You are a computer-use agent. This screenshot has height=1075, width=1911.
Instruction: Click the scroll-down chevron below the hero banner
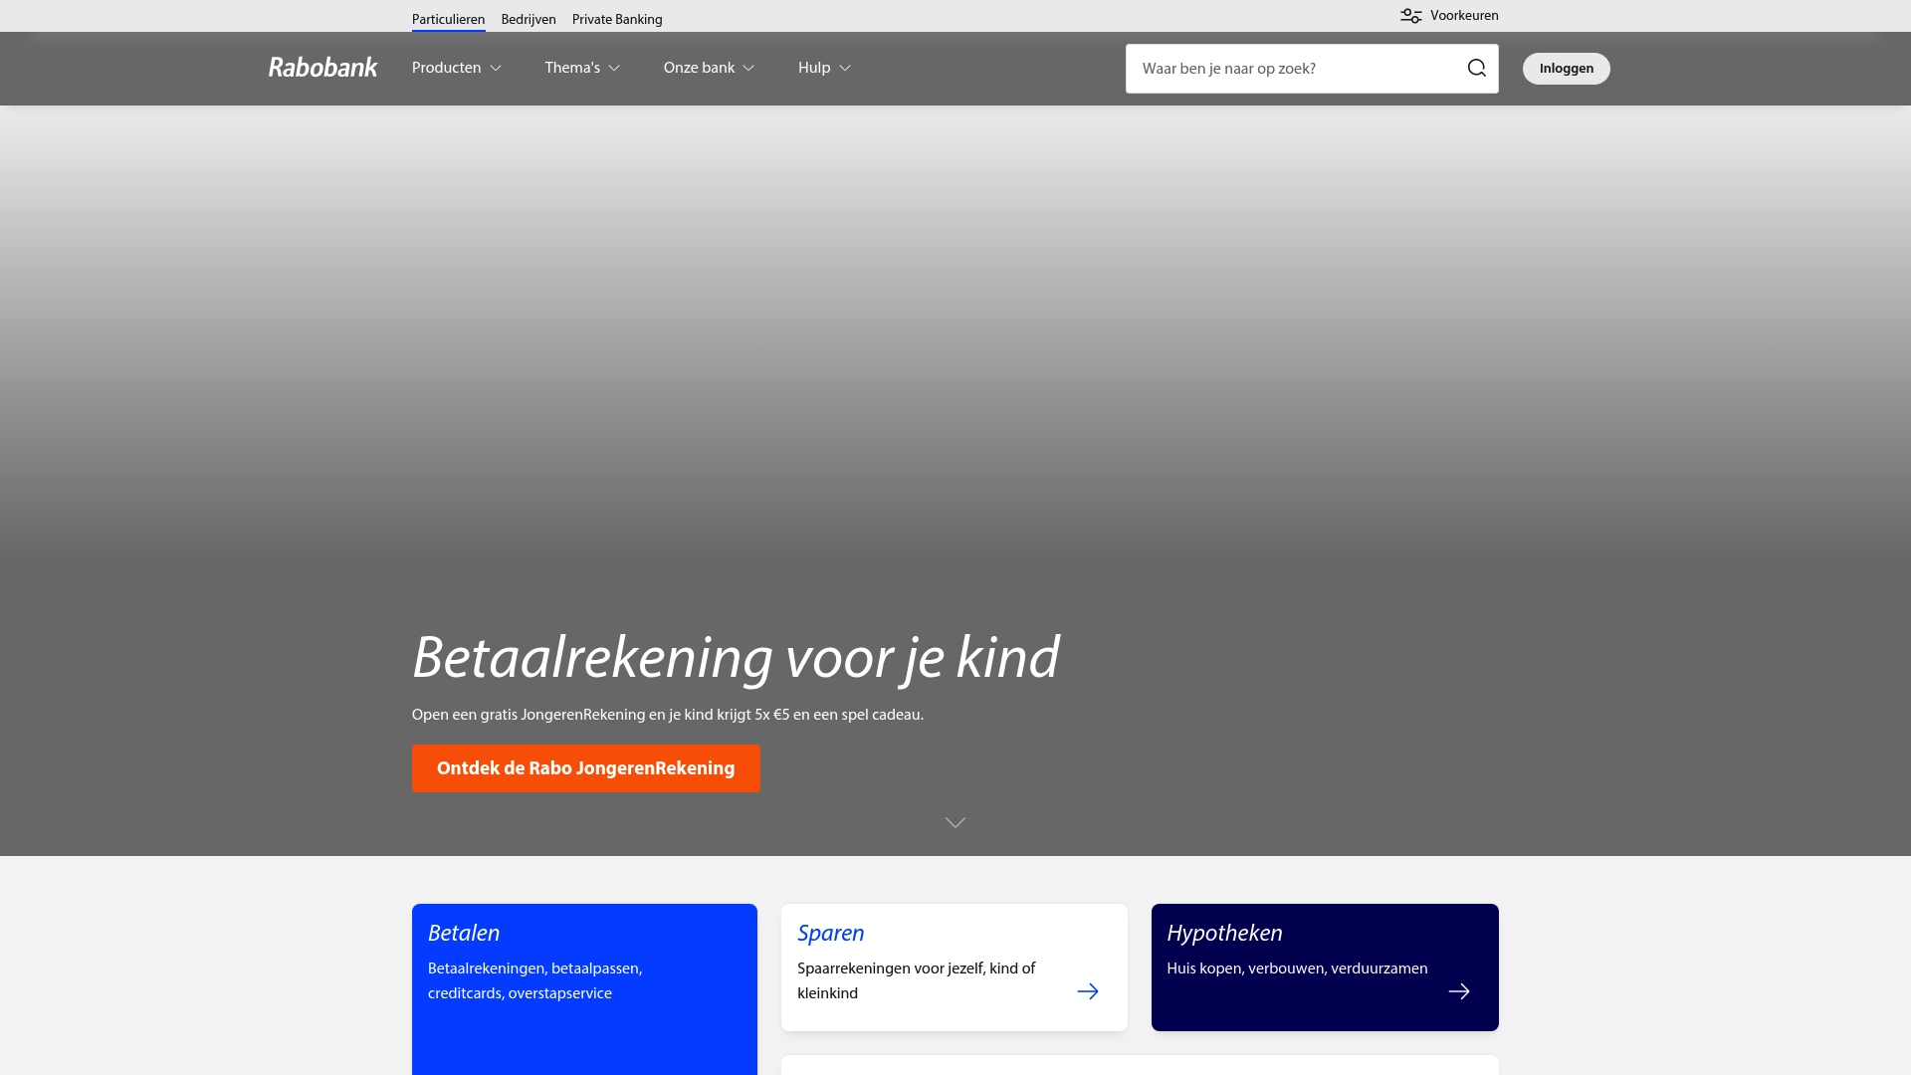click(x=955, y=821)
